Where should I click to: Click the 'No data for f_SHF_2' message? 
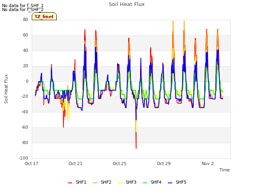[23, 9]
